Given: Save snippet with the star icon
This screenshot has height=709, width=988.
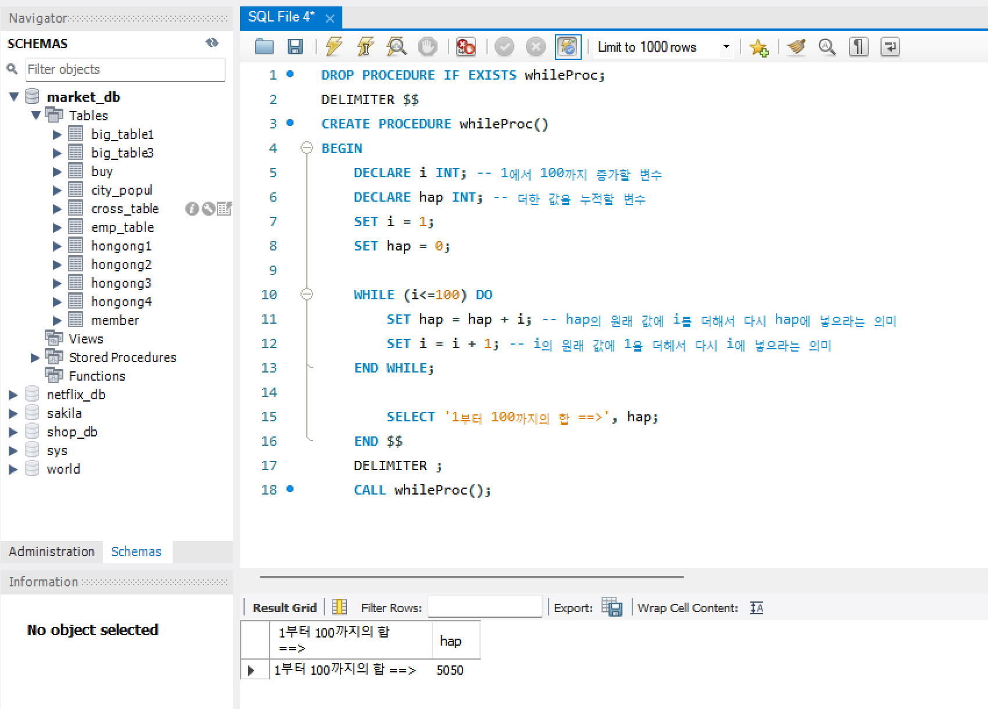Looking at the screenshot, I should coord(759,47).
